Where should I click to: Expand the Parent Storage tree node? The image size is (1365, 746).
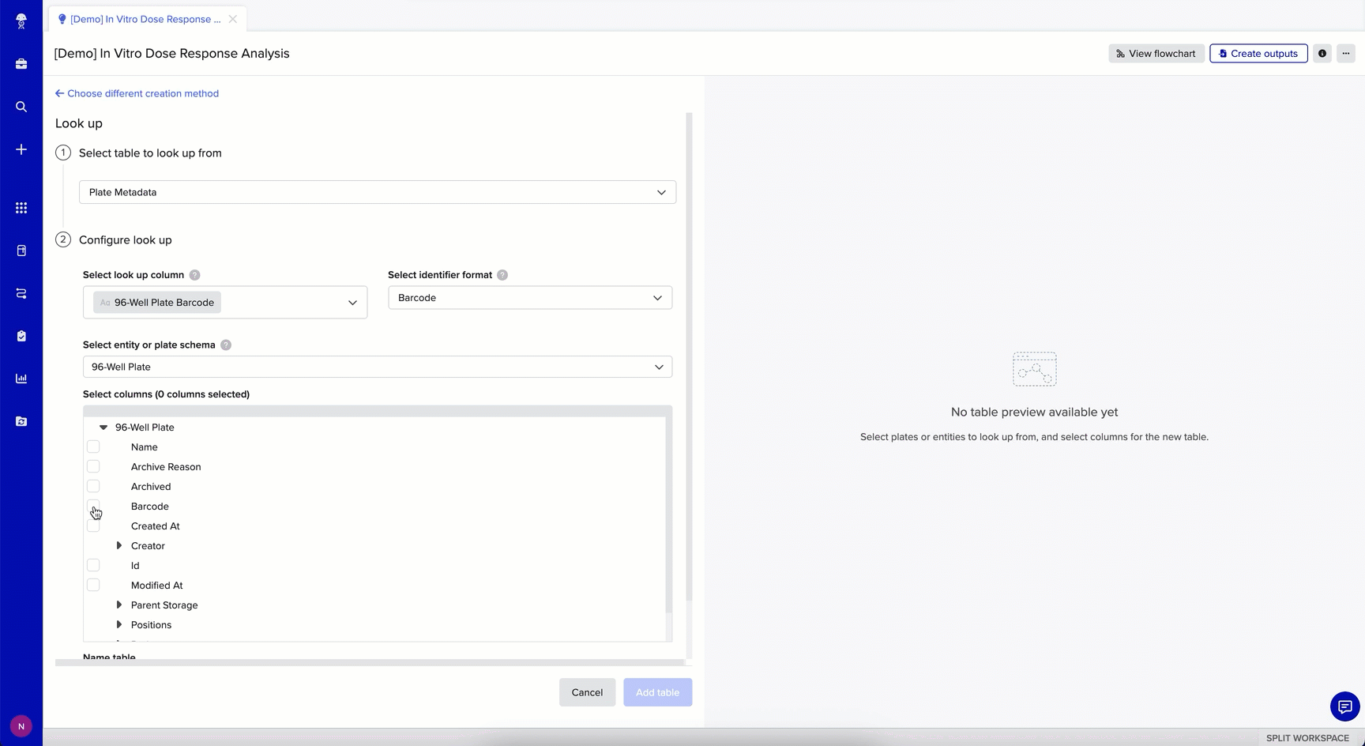pos(119,605)
